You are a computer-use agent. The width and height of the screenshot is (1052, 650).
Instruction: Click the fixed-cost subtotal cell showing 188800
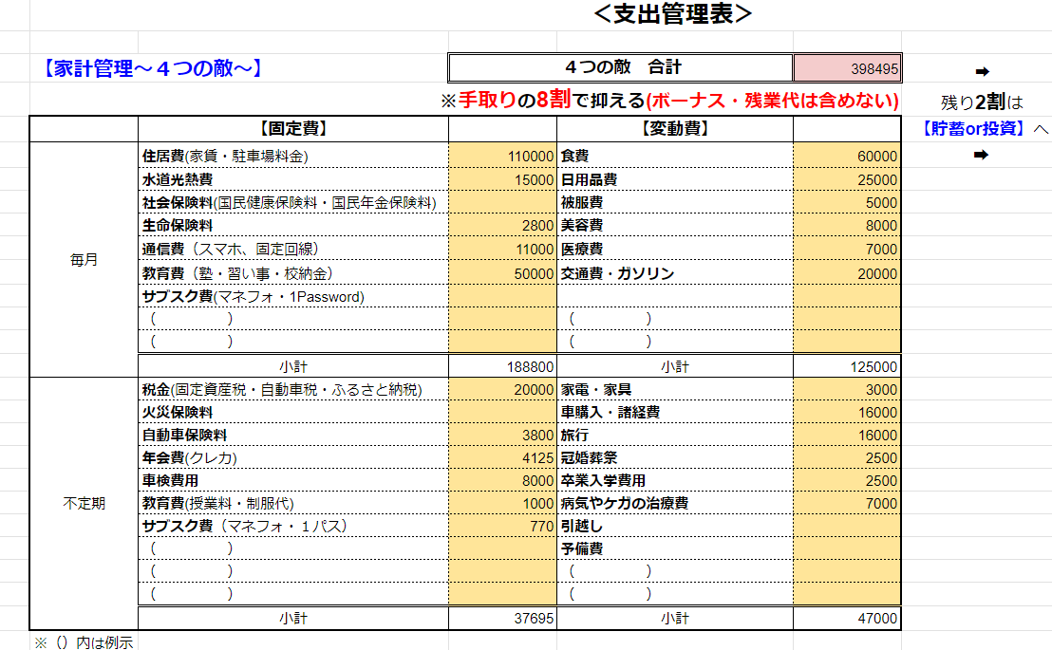tap(502, 366)
